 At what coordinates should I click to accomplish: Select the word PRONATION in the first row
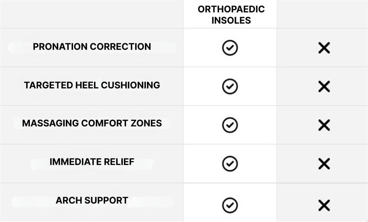pos(60,47)
